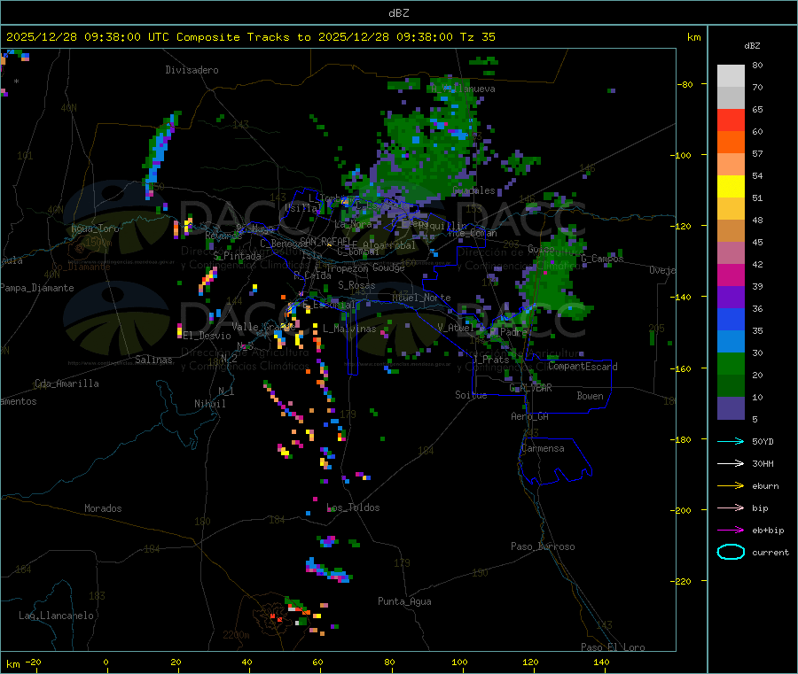Click the 'Morados' map label
Viewport: 798px width, 674px height.
coord(103,508)
